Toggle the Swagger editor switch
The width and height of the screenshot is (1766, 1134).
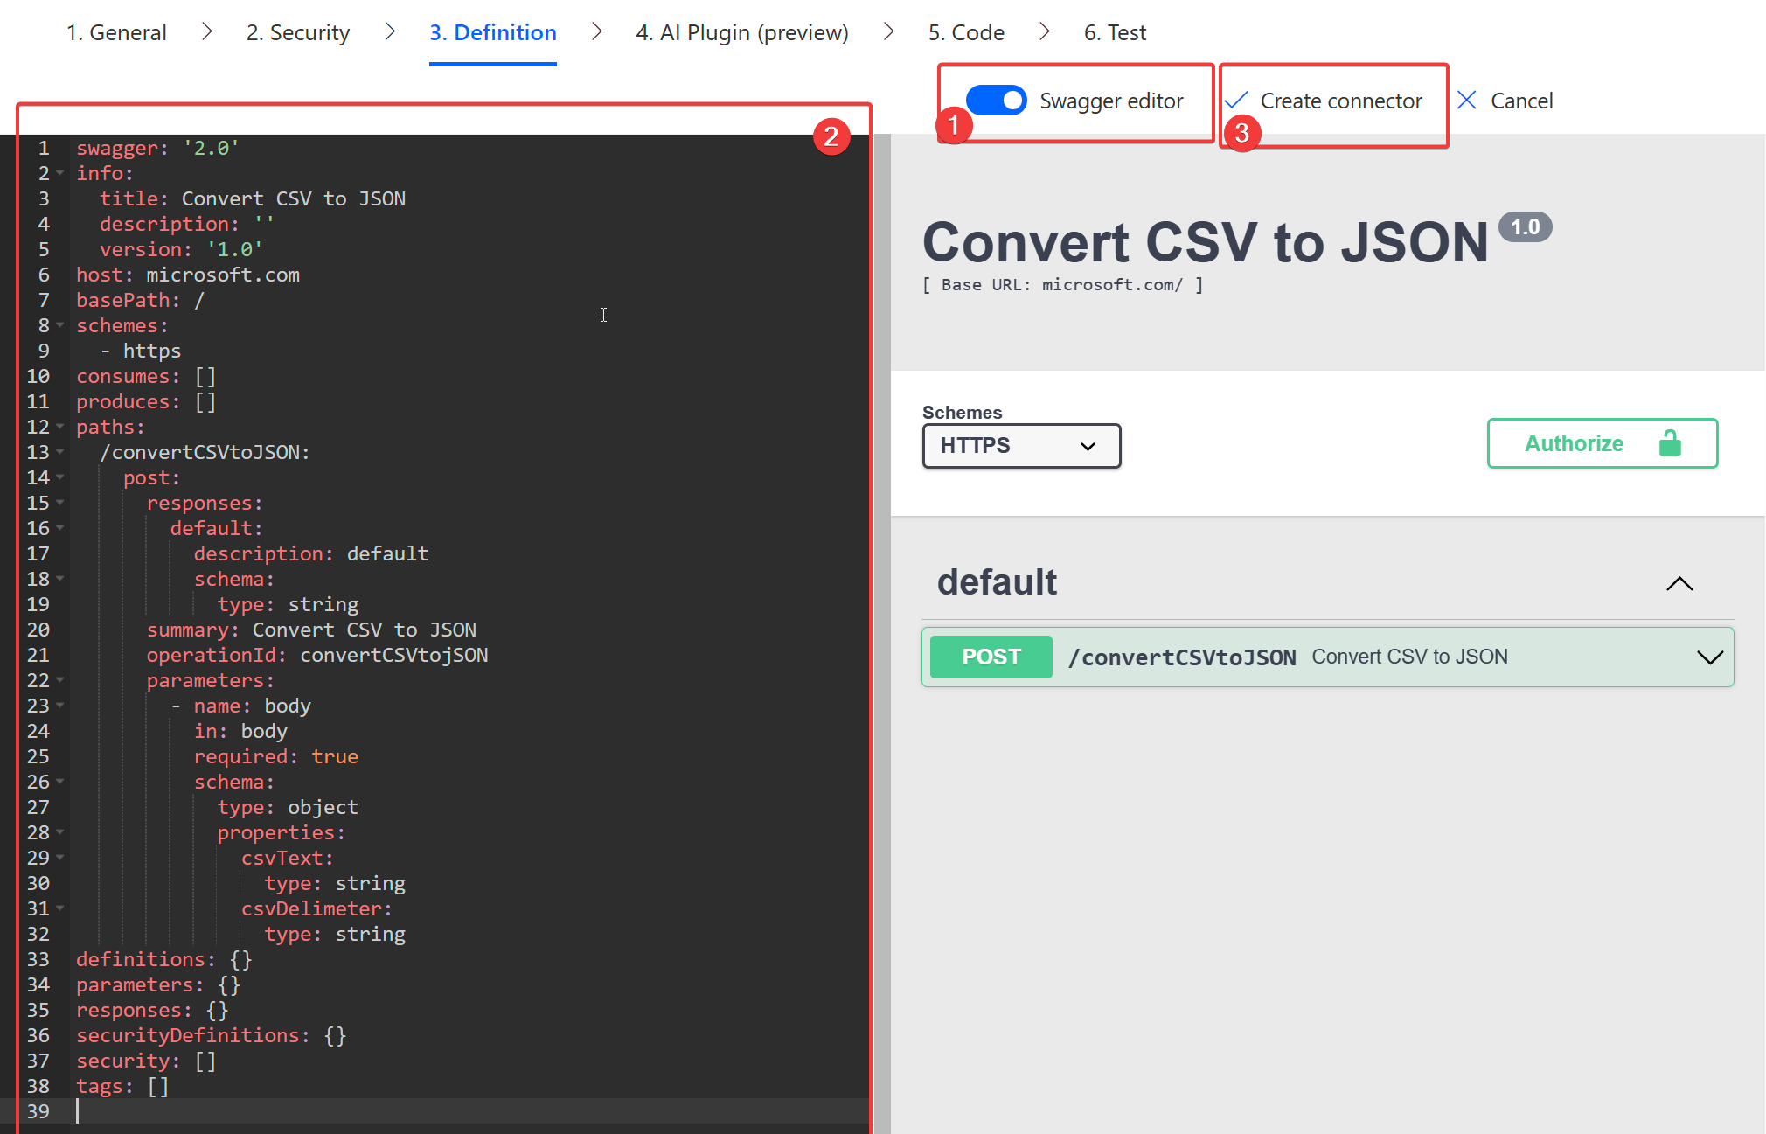pos(996,101)
